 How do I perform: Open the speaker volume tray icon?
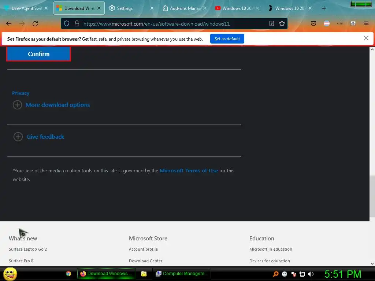click(x=311, y=274)
